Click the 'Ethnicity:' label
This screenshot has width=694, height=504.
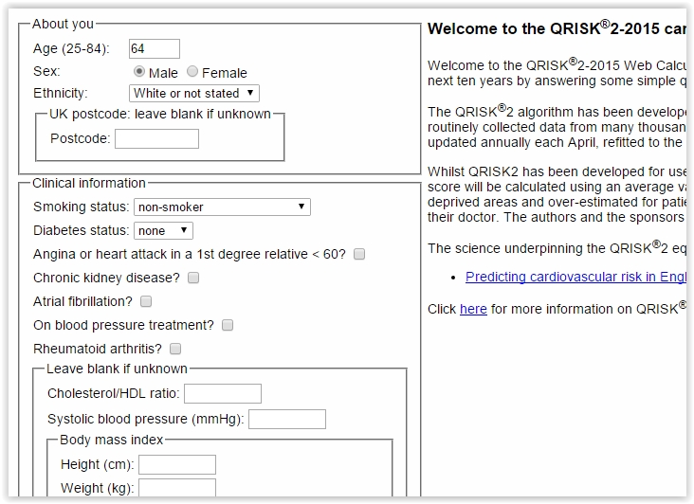pyautogui.click(x=61, y=93)
